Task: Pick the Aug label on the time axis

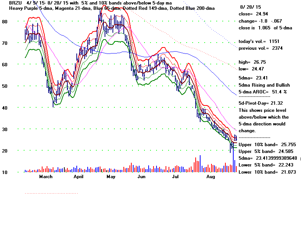Action: point(211,176)
